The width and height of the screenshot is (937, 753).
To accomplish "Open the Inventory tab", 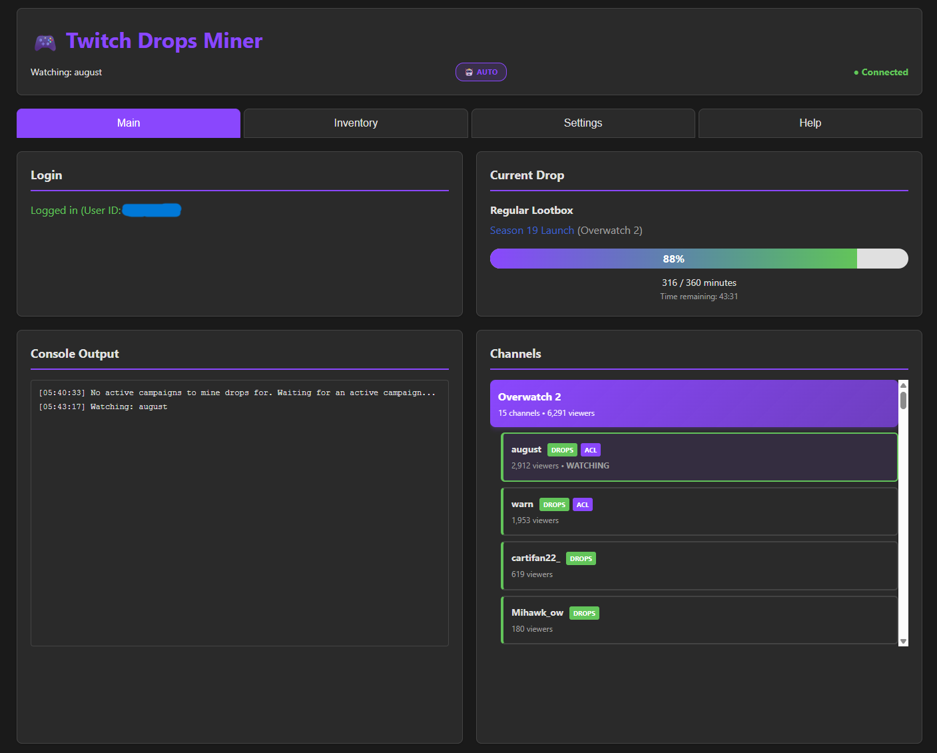I will pos(356,123).
